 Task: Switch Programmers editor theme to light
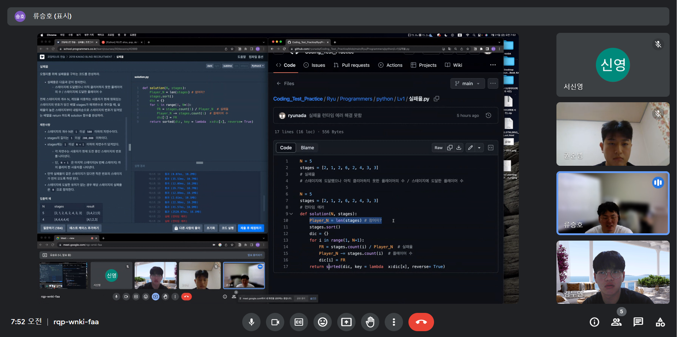coord(217,66)
